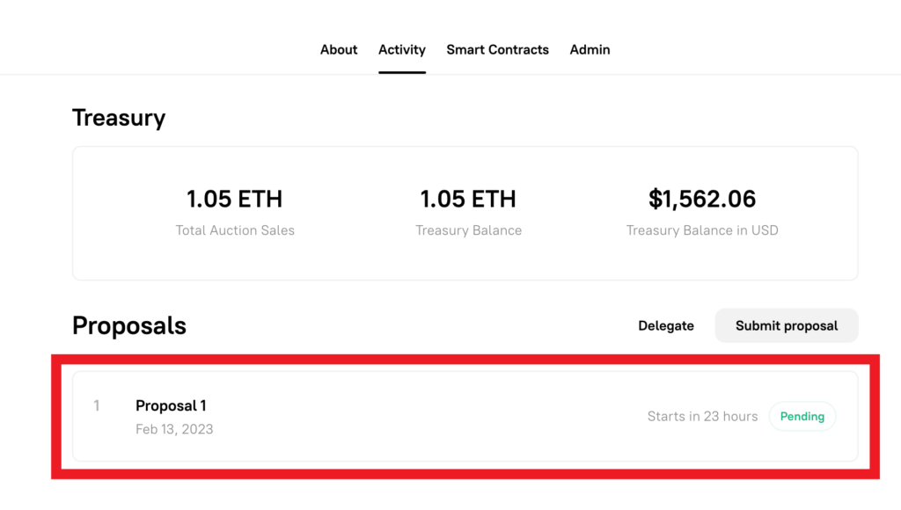Click the Delegate button
This screenshot has width=901, height=510.
tap(666, 325)
